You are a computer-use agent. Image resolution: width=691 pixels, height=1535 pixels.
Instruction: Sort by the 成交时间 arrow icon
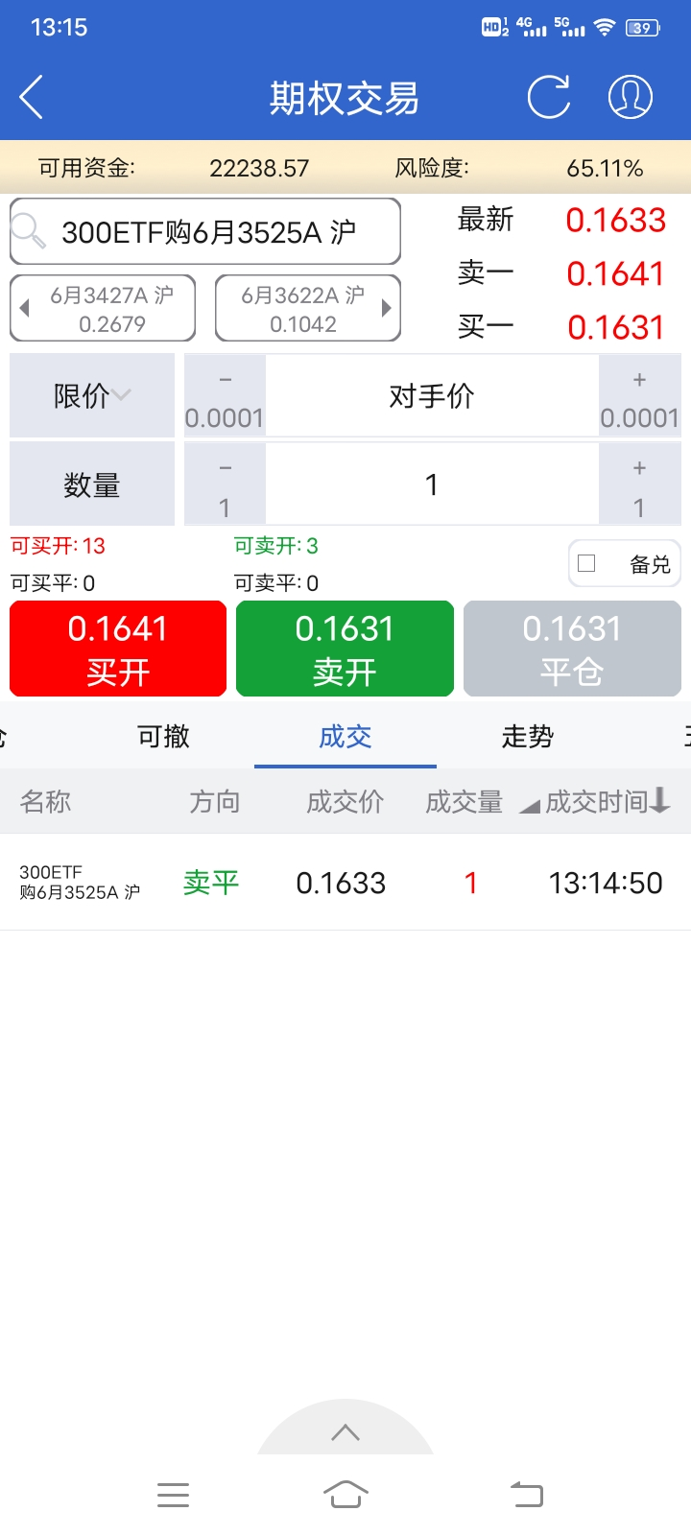coord(659,801)
